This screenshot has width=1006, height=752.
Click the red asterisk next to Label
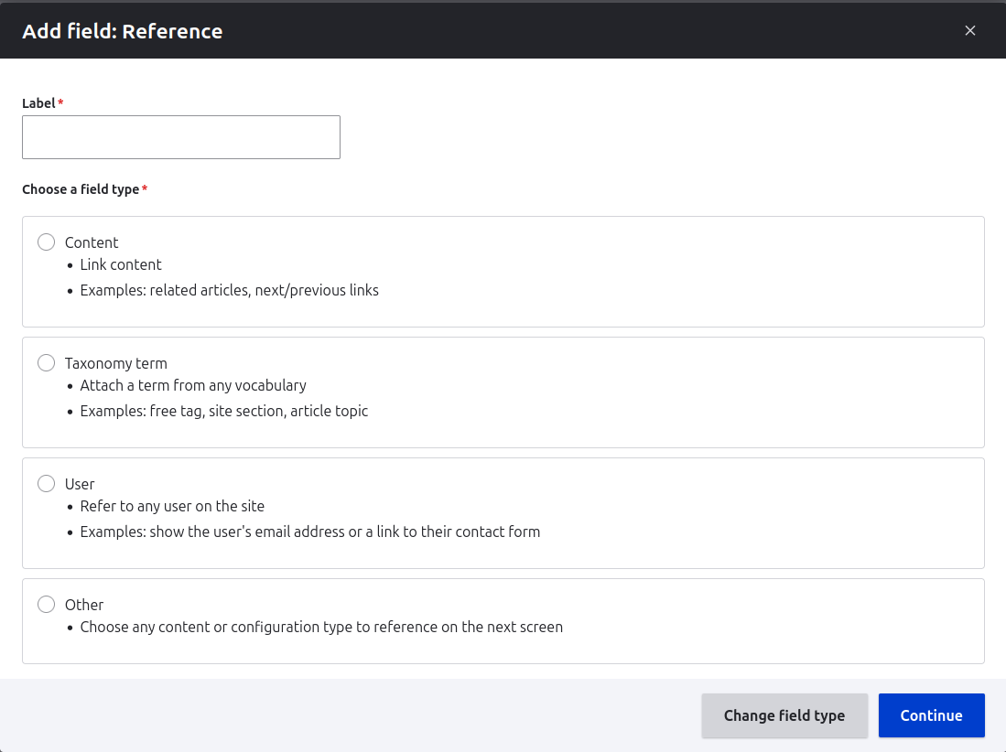[x=60, y=102]
